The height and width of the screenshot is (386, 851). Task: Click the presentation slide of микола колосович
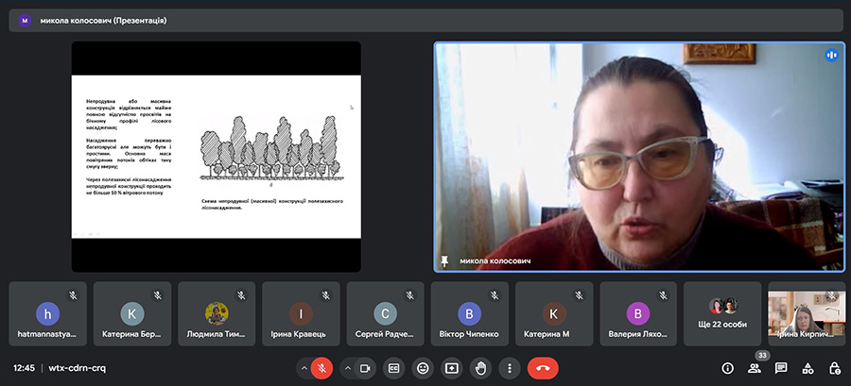pyautogui.click(x=216, y=156)
